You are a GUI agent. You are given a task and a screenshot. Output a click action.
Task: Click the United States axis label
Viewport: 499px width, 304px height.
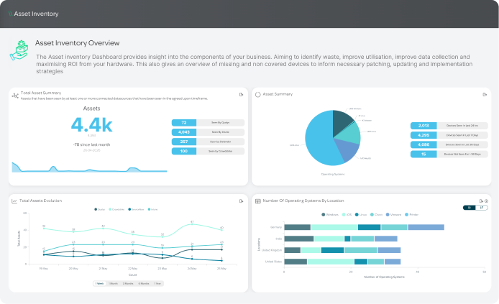274,262
